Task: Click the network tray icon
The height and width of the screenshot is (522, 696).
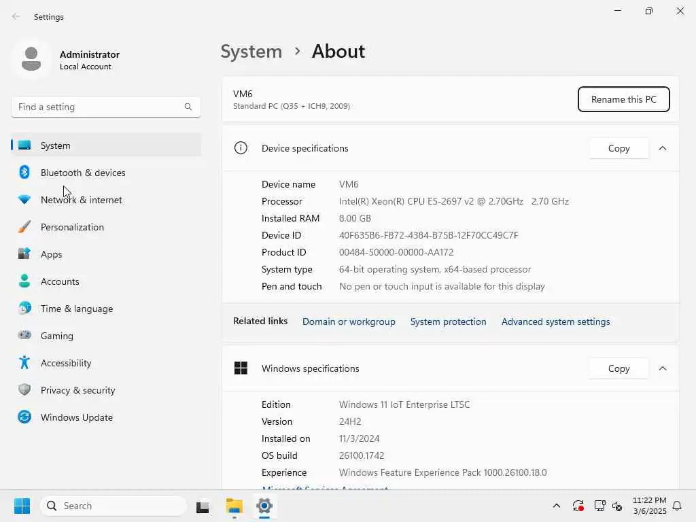Action: 599,506
